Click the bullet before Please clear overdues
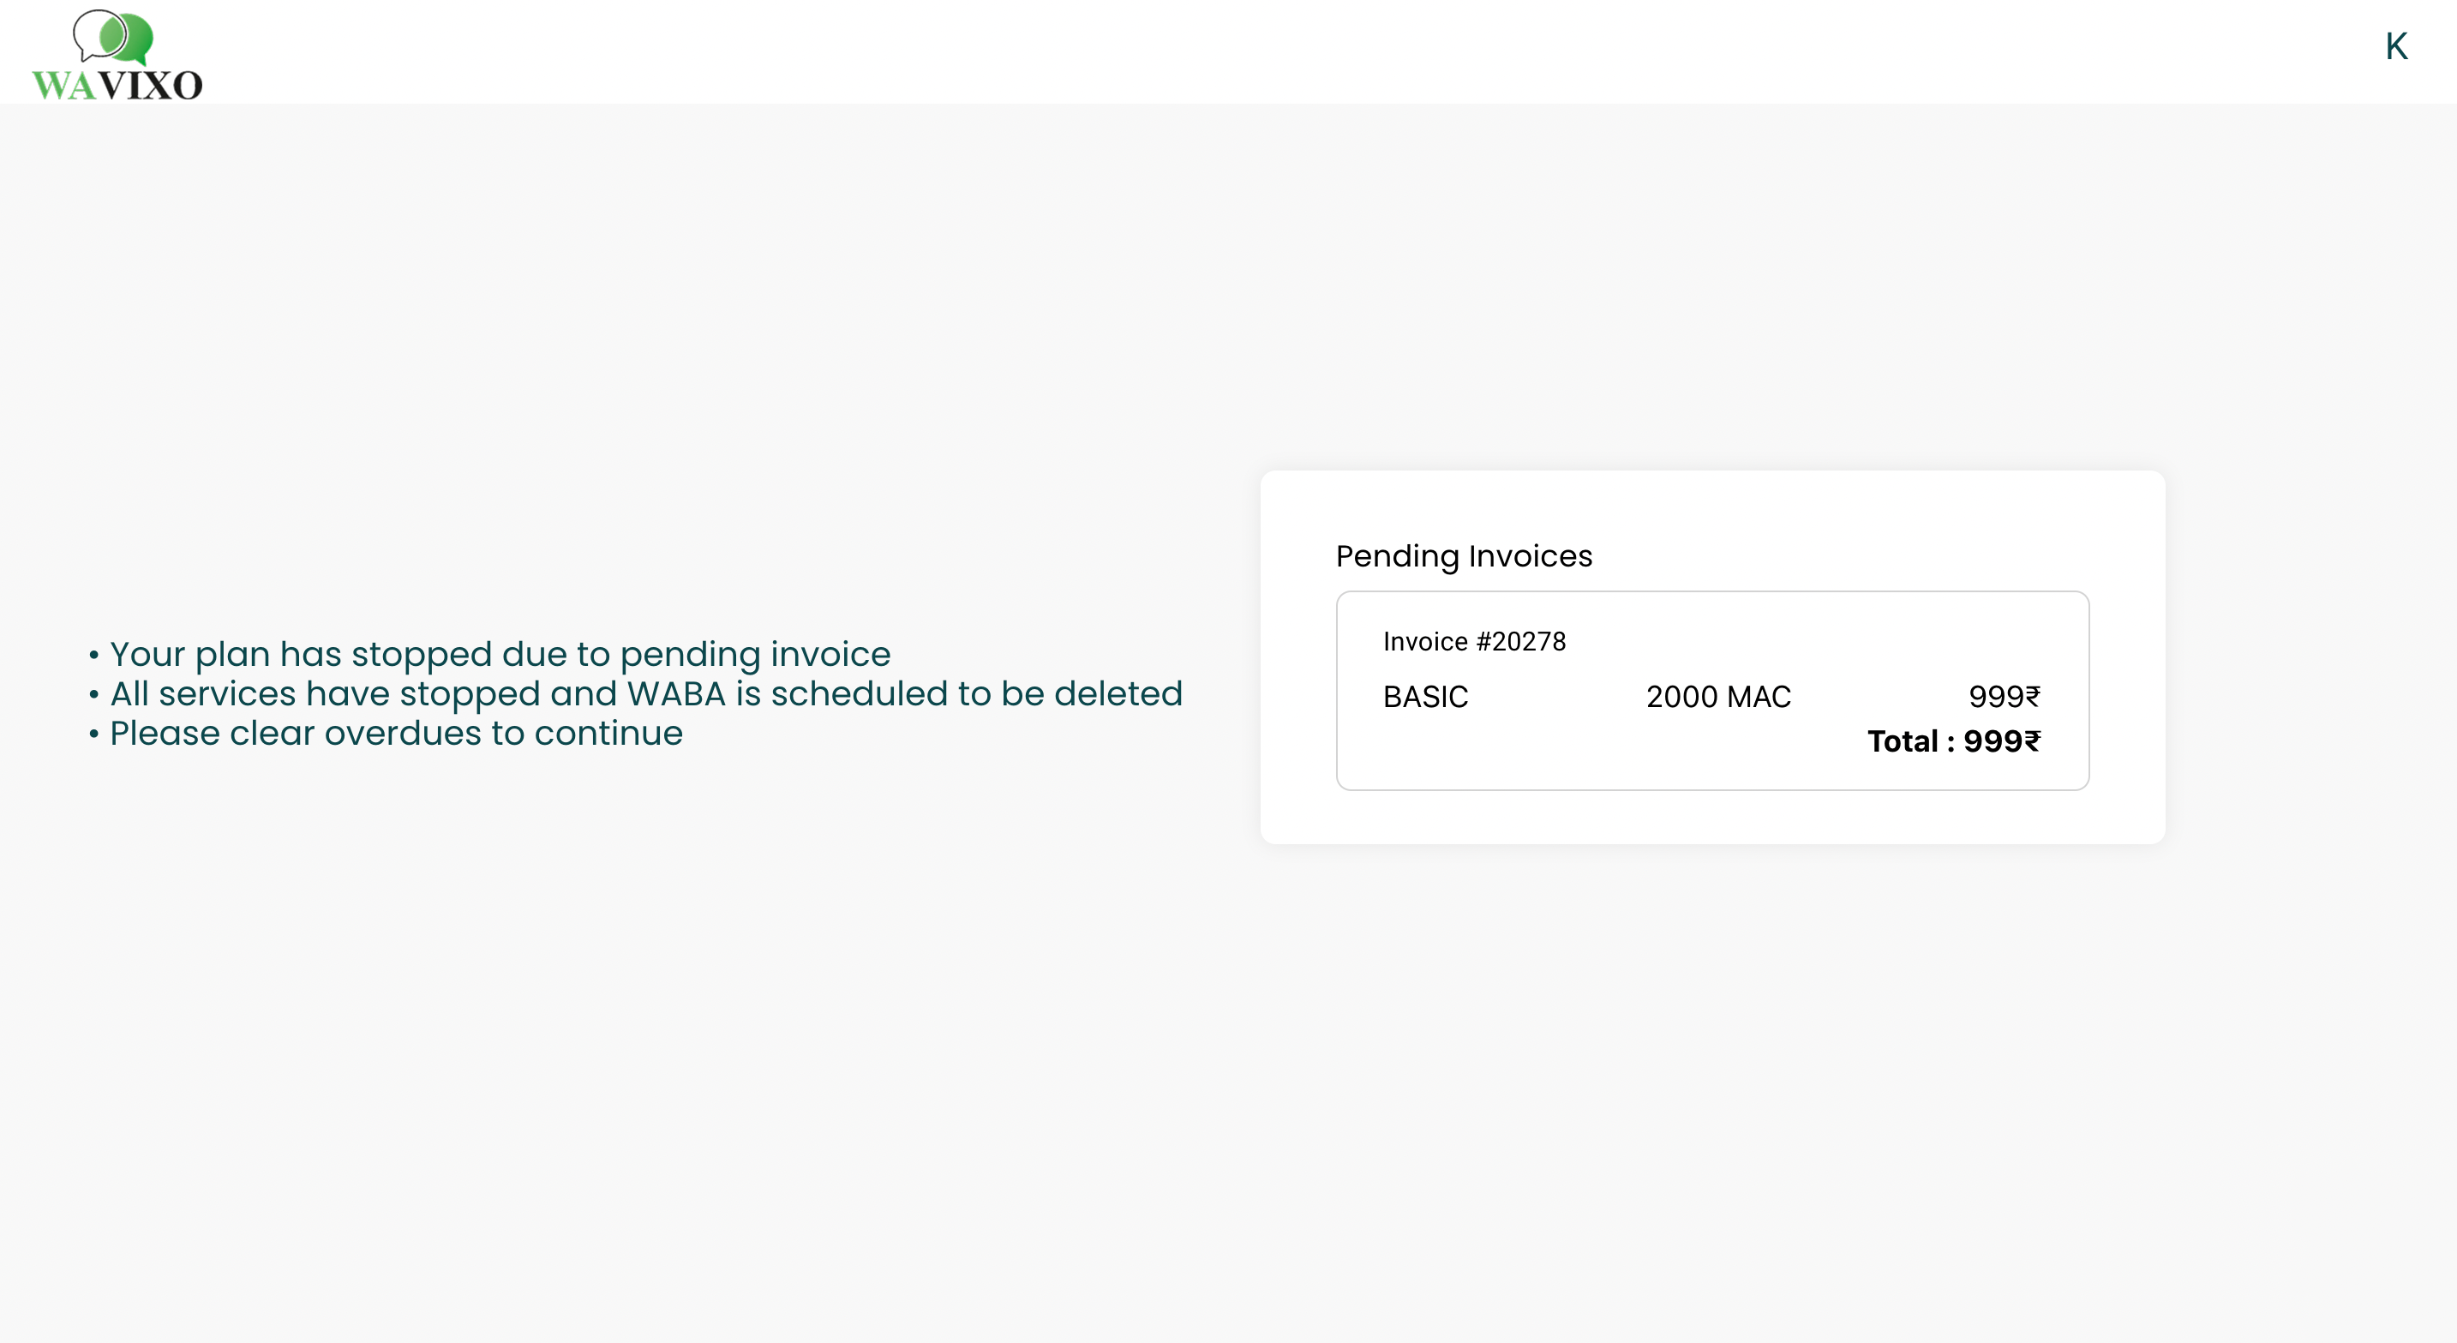 click(x=93, y=734)
